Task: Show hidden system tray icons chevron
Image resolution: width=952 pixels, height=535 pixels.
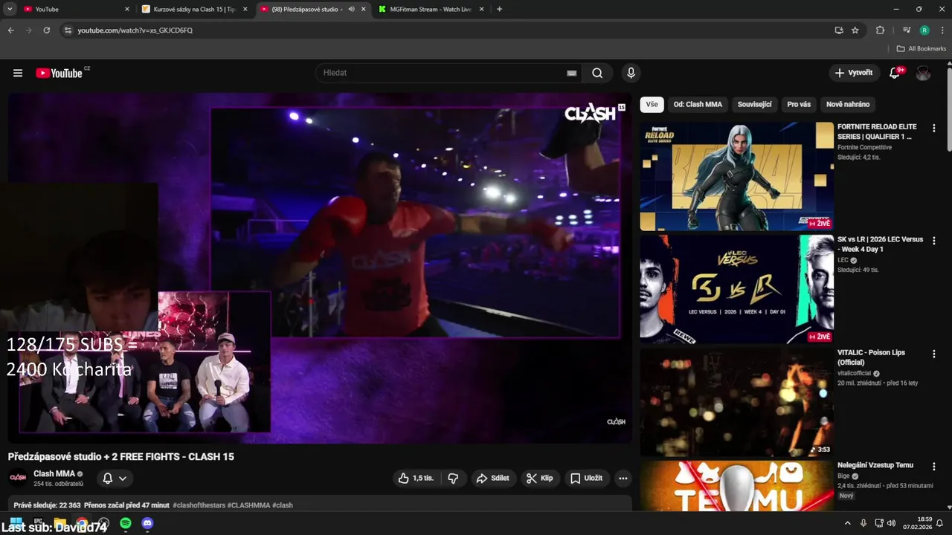Action: coord(848,523)
